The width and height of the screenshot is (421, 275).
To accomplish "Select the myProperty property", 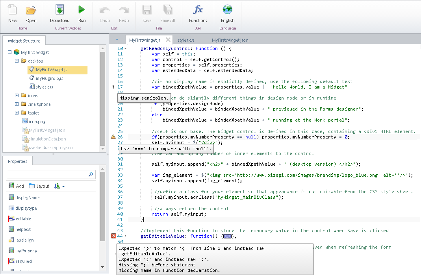I will [x=26, y=251].
